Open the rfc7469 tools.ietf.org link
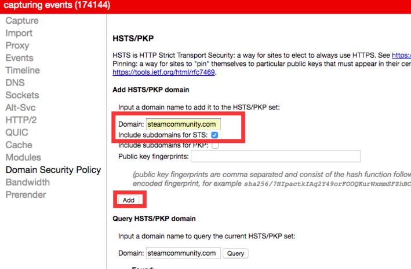411x269 pixels. pos(163,72)
